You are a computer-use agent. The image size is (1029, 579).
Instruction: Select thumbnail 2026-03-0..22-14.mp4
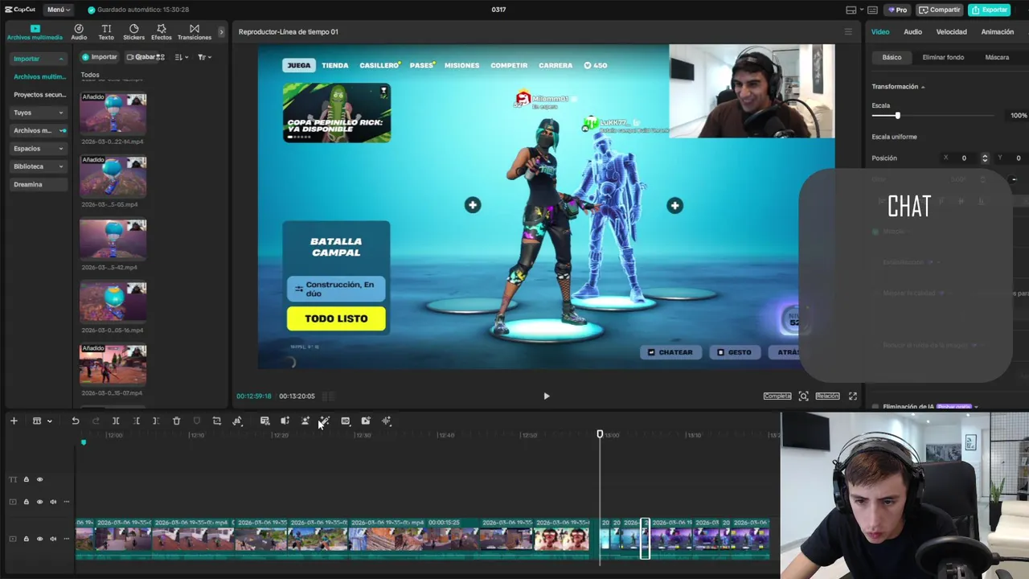113,113
